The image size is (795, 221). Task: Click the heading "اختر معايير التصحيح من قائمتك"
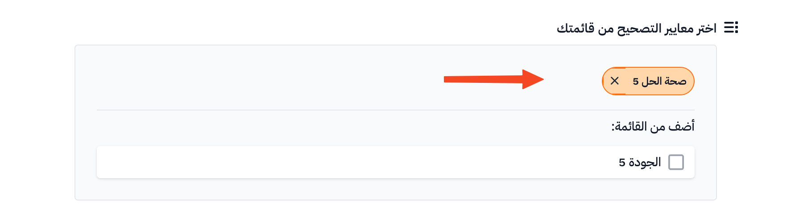pyautogui.click(x=636, y=29)
